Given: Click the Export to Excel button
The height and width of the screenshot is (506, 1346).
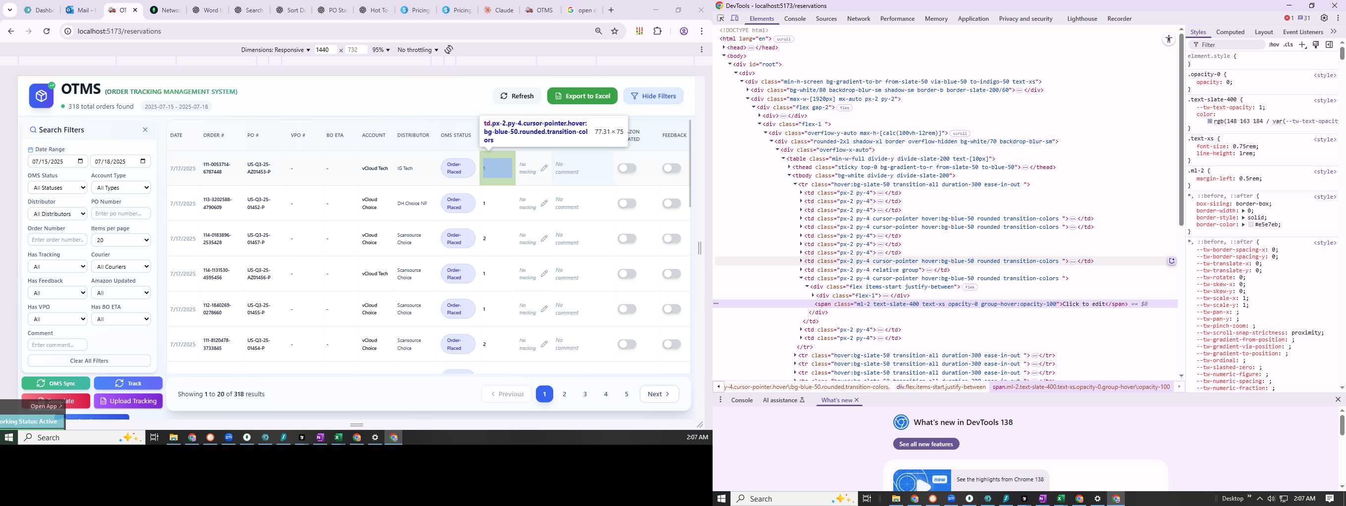Looking at the screenshot, I should pyautogui.click(x=582, y=96).
